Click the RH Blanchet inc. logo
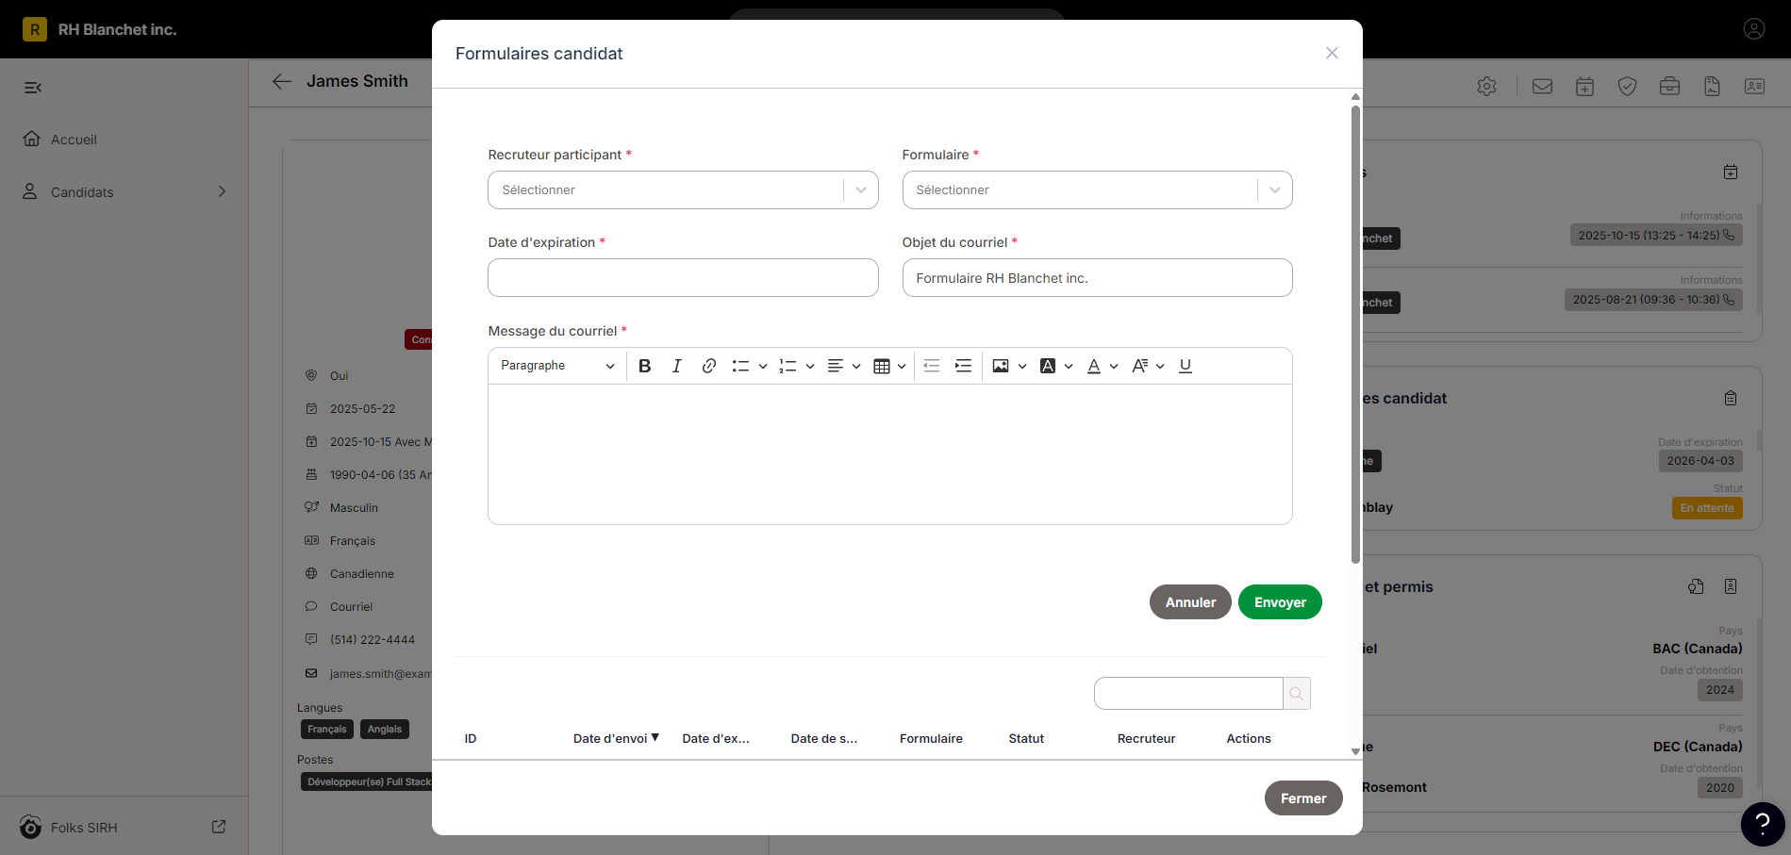Image resolution: width=1791 pixels, height=855 pixels. pos(35,29)
